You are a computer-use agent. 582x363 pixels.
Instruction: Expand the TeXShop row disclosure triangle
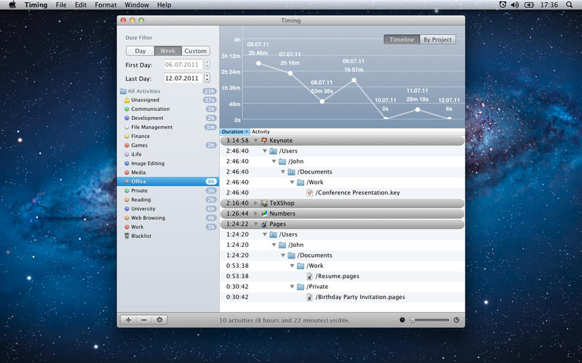click(x=255, y=203)
